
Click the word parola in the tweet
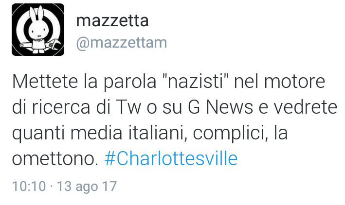[x=130, y=82]
